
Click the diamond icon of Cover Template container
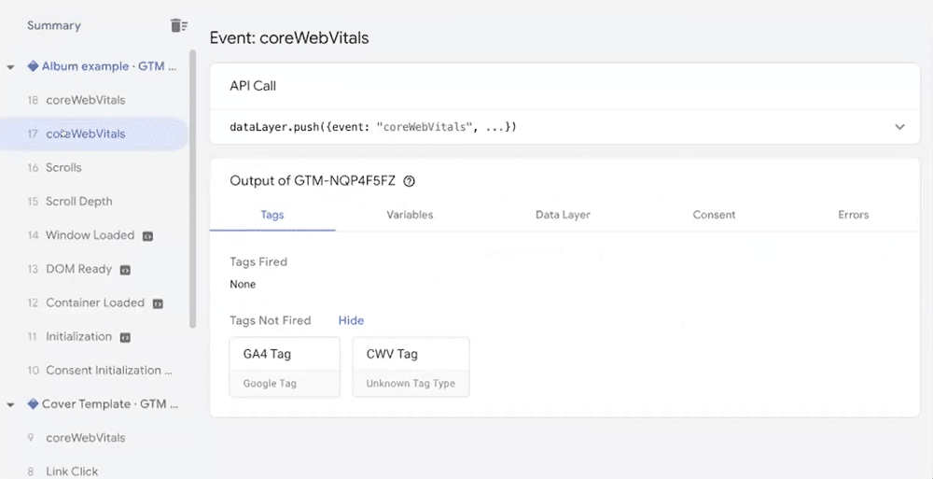tap(34, 404)
